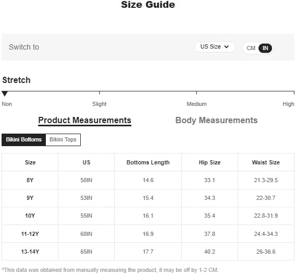
Task: Select the Bikini Tops button
Action: [63, 139]
